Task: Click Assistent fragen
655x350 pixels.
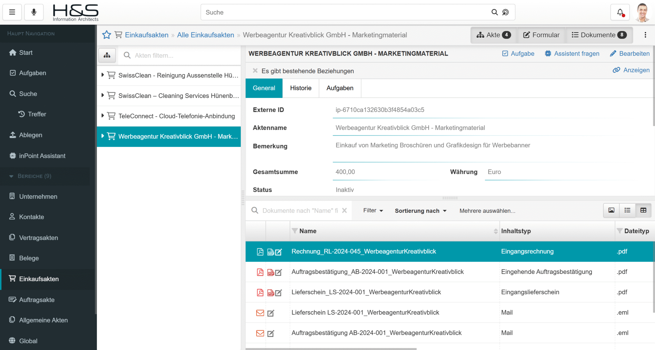Action: [572, 53]
